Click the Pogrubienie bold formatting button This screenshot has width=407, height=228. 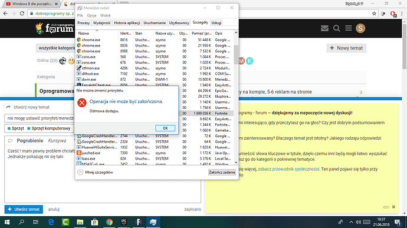tap(30, 141)
